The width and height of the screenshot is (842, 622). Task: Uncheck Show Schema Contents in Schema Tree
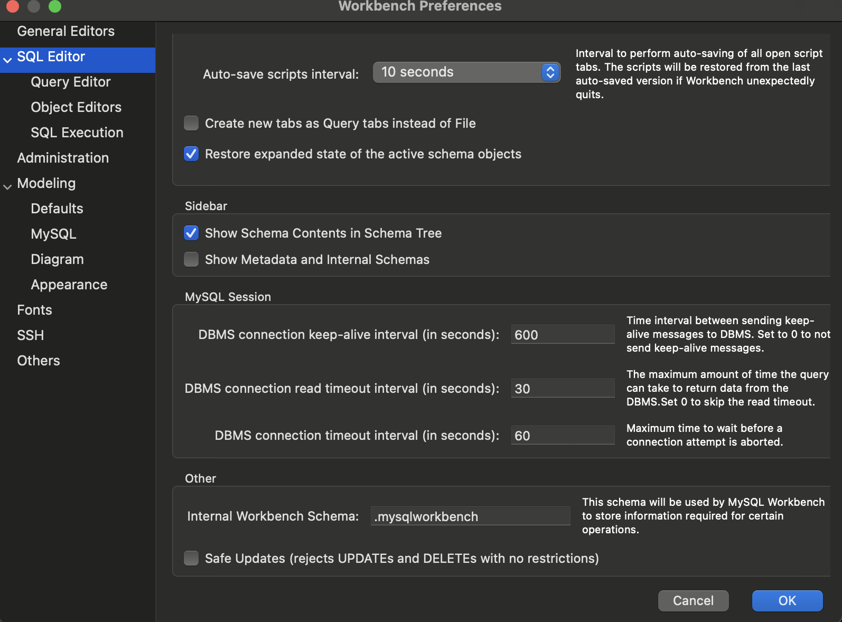click(x=191, y=233)
